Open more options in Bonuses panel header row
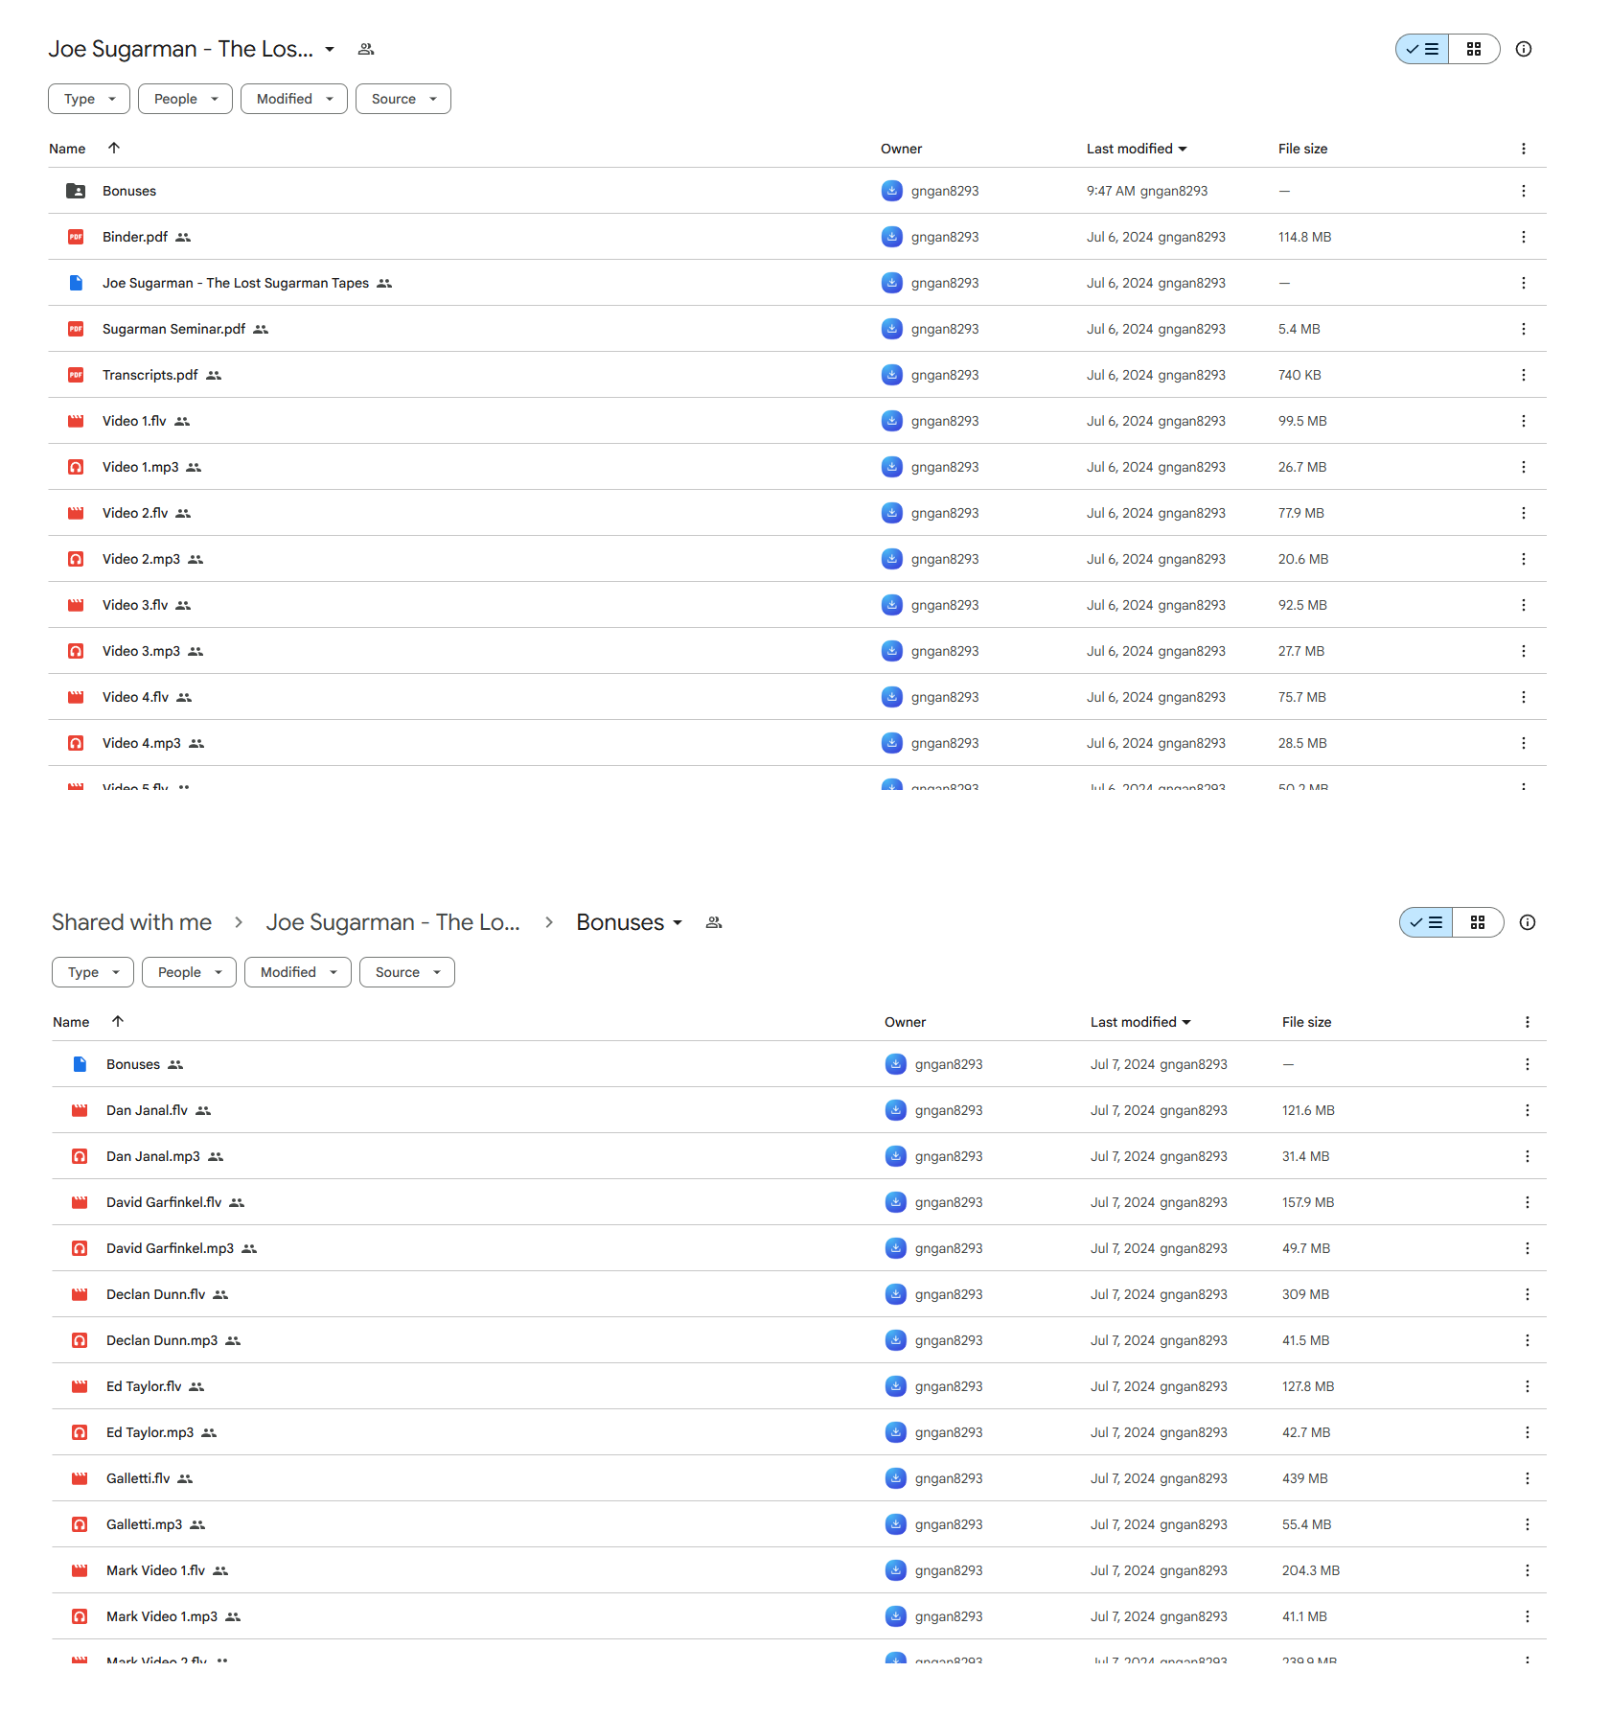This screenshot has width=1610, height=1718. tap(1528, 1022)
